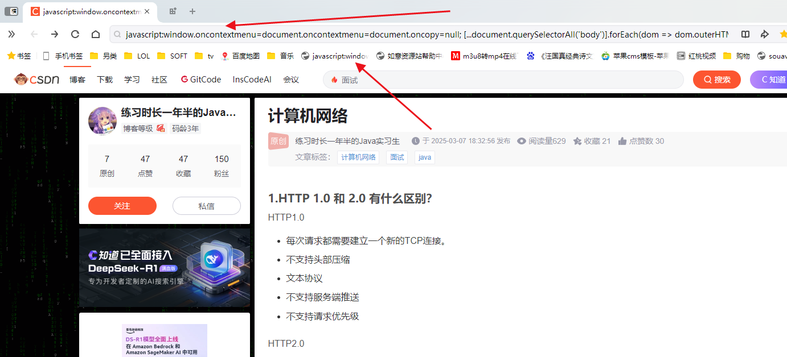Run the javascript:window bookmarklet in bookmarks bar
Viewport: 787px width, 357px height.
pyautogui.click(x=335, y=56)
